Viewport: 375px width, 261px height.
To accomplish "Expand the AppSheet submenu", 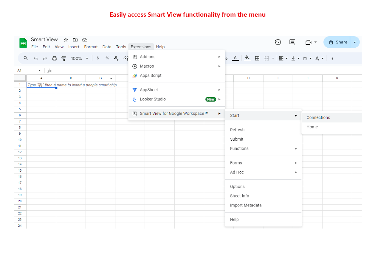I will pyautogui.click(x=177, y=90).
